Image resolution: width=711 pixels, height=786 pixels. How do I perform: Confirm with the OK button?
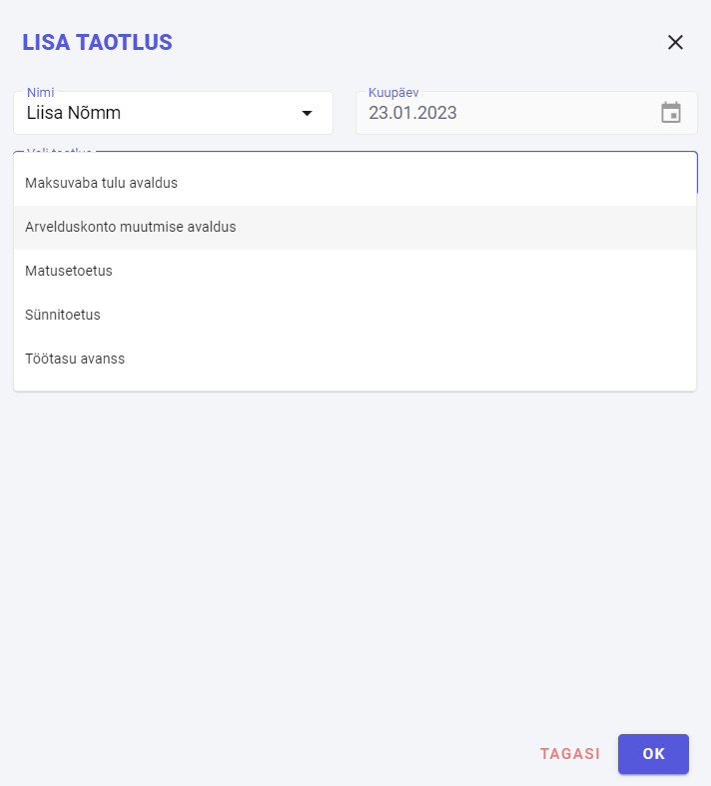tap(653, 754)
